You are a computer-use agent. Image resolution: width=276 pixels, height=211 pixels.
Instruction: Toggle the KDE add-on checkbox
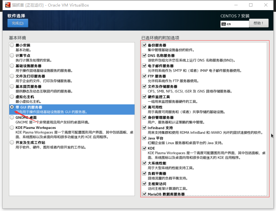click(144, 148)
